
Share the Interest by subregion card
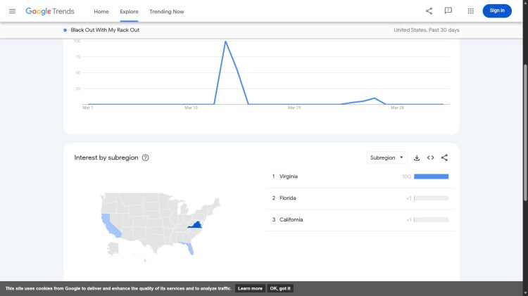(444, 157)
